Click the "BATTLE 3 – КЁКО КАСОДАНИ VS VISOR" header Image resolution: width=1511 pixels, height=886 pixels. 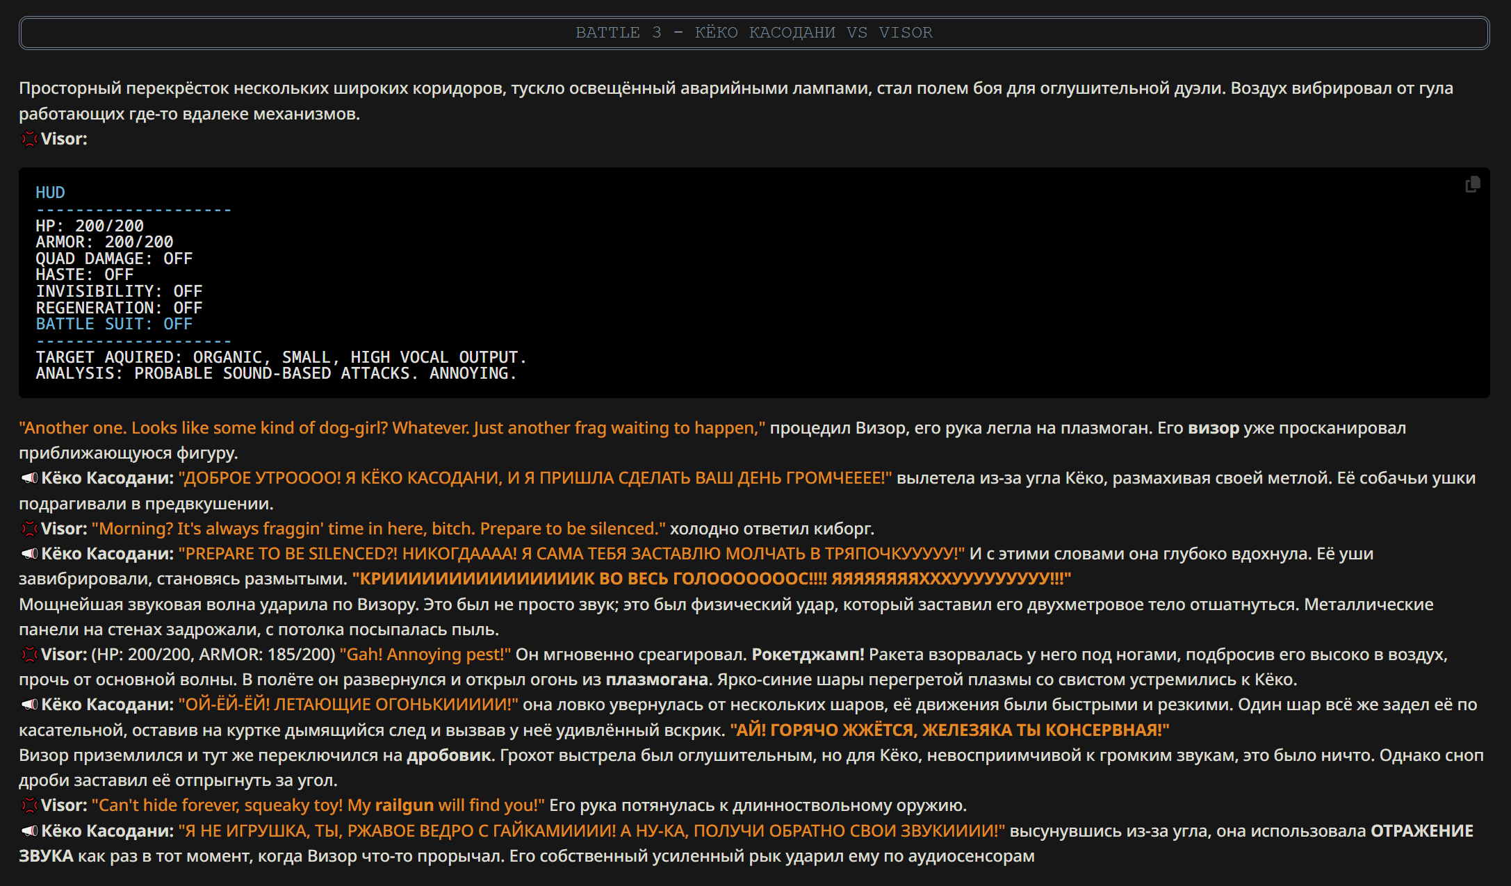pyautogui.click(x=754, y=33)
